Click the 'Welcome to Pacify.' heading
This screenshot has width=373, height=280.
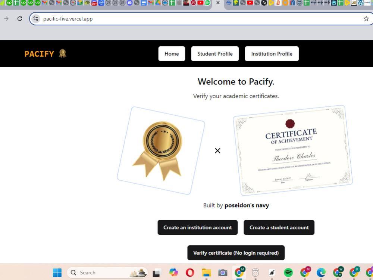[236, 82]
